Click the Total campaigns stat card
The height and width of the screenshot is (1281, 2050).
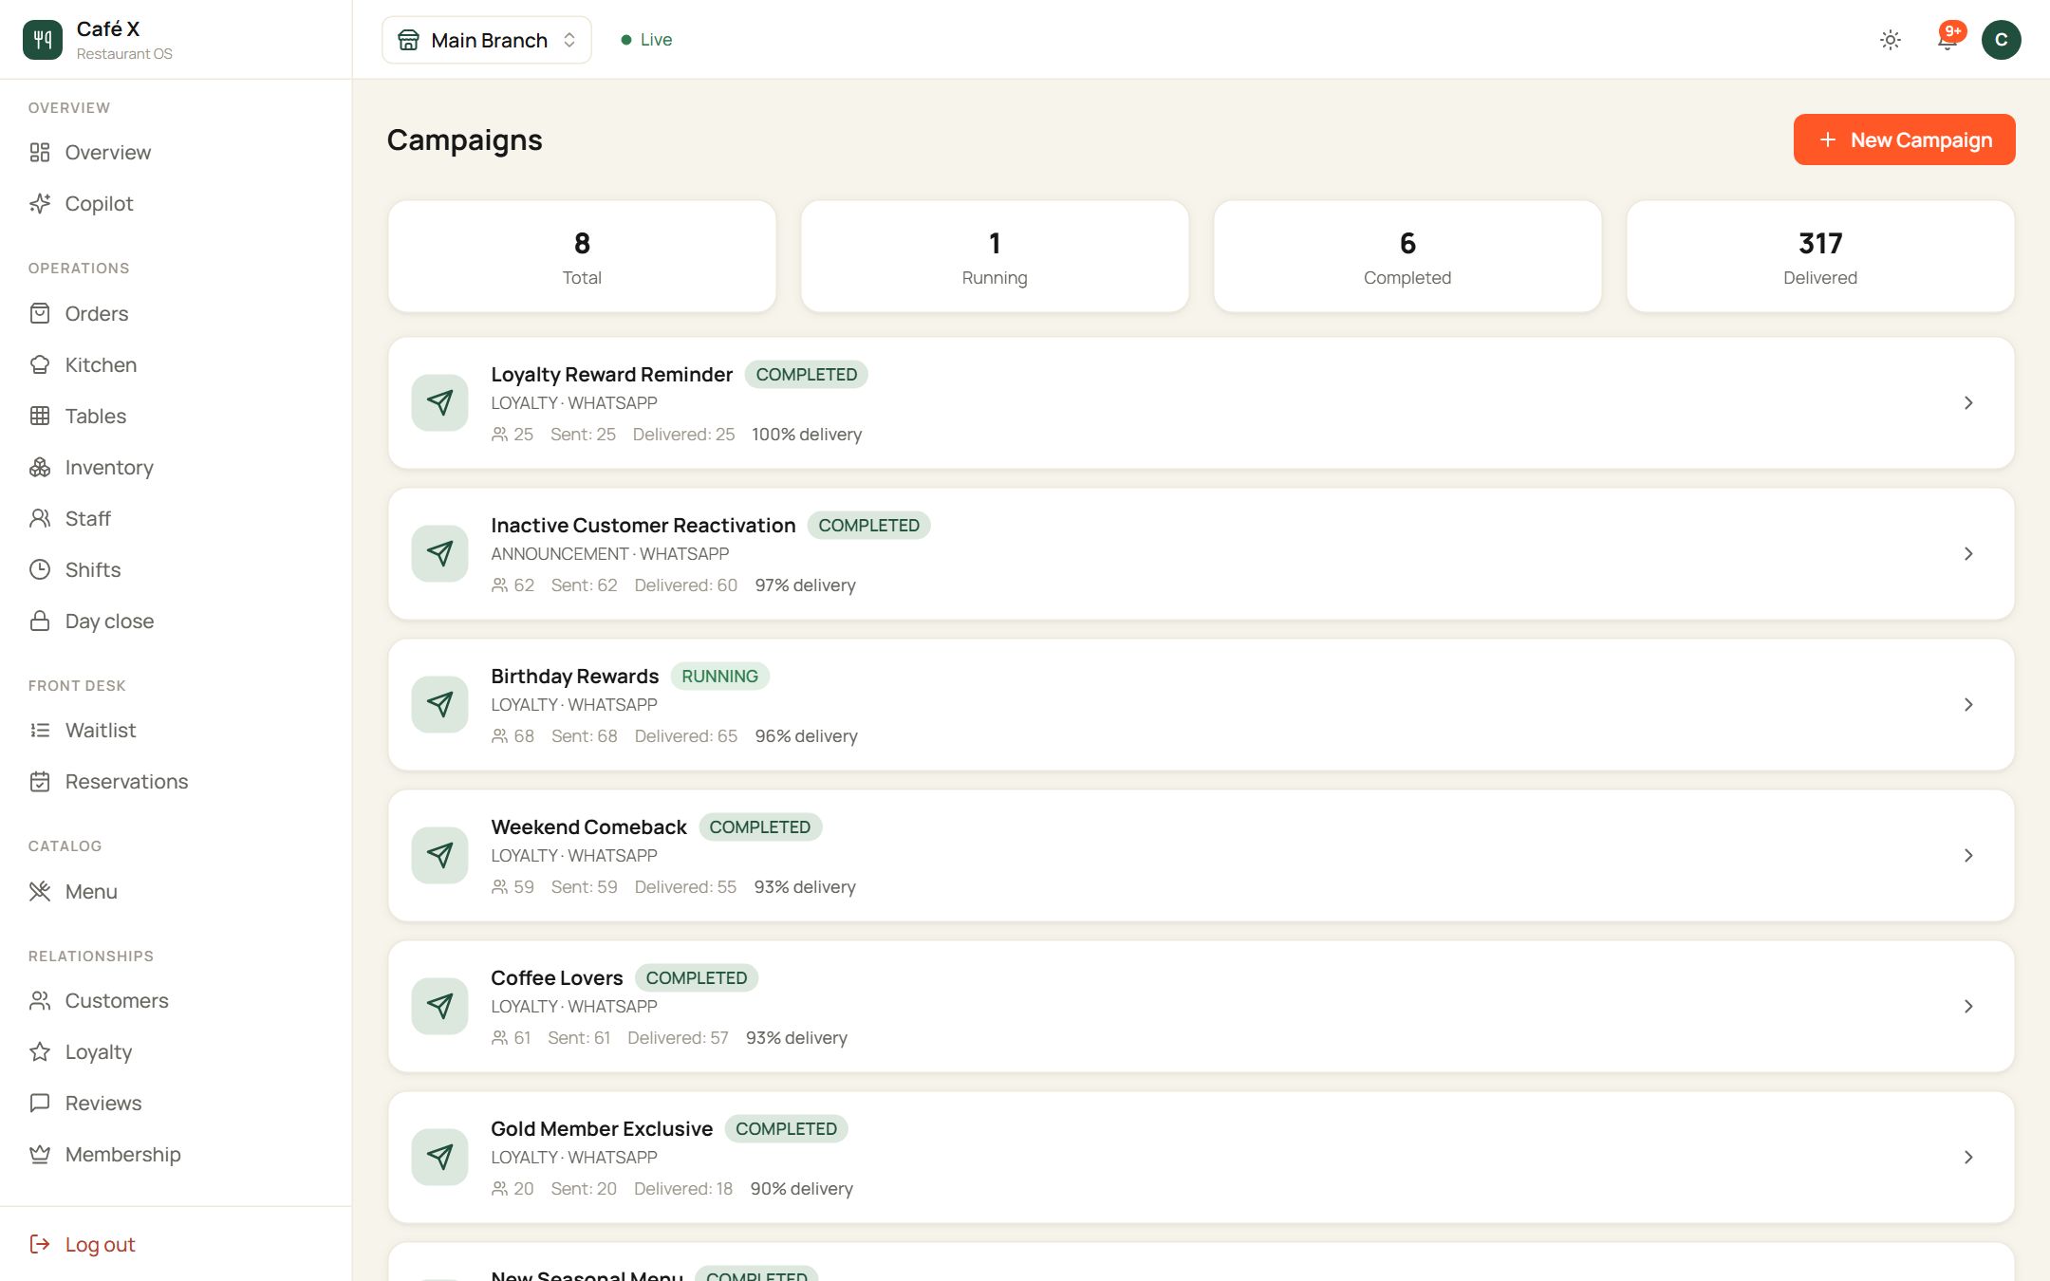[582, 256]
